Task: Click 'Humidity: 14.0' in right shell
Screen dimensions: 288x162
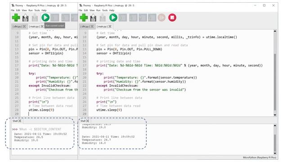Action: coord(94,143)
